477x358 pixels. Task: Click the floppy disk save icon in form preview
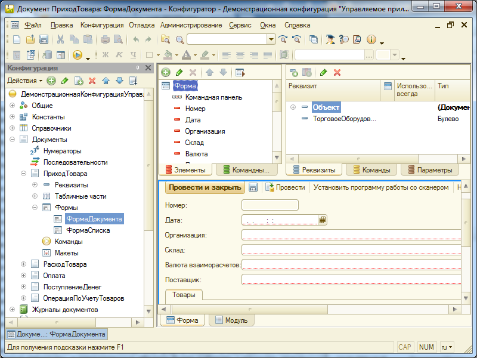click(253, 187)
